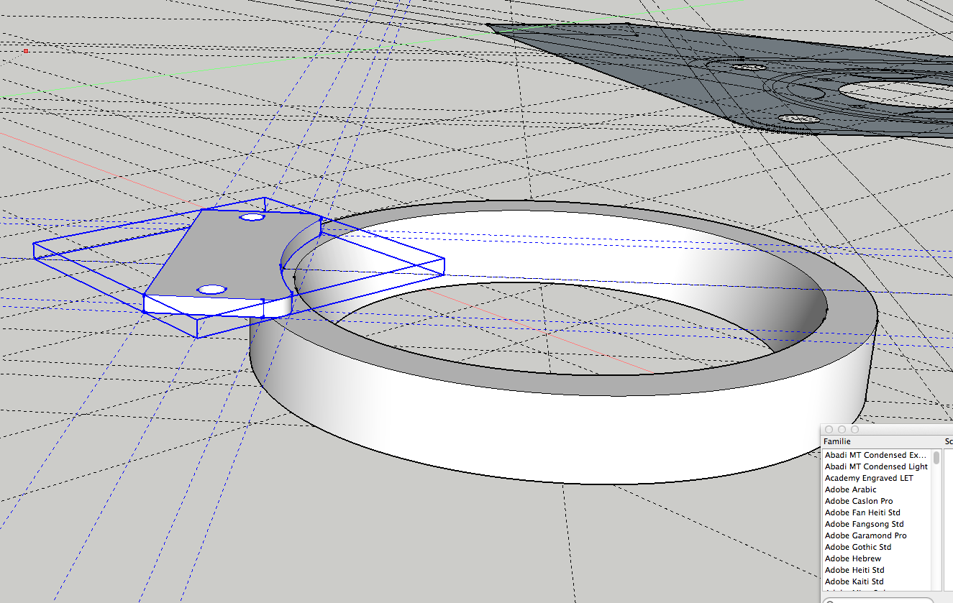
Task: Select Adobe Heiti Std font family
Action: point(876,570)
